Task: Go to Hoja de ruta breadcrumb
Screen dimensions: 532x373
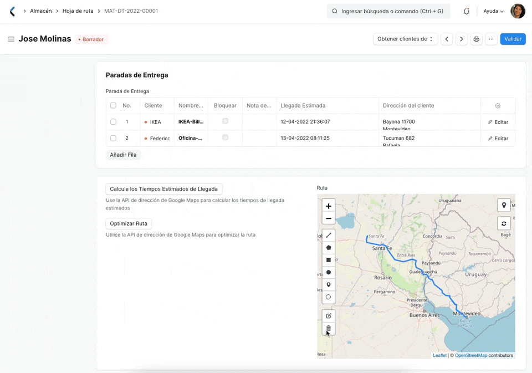Action: click(x=78, y=11)
